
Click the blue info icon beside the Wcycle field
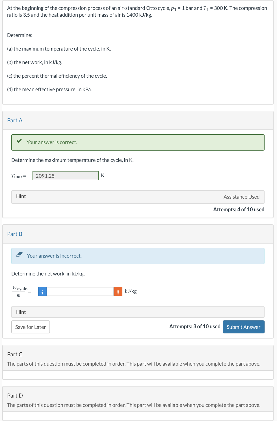point(42,291)
